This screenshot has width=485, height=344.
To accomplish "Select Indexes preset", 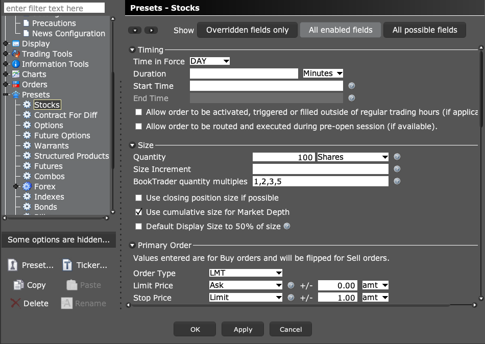I will (x=49, y=196).
